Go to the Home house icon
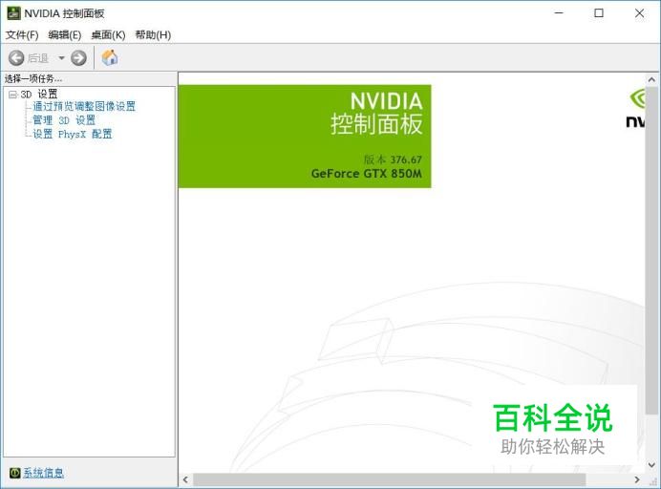Image resolution: width=661 pixels, height=489 pixels. click(x=110, y=57)
